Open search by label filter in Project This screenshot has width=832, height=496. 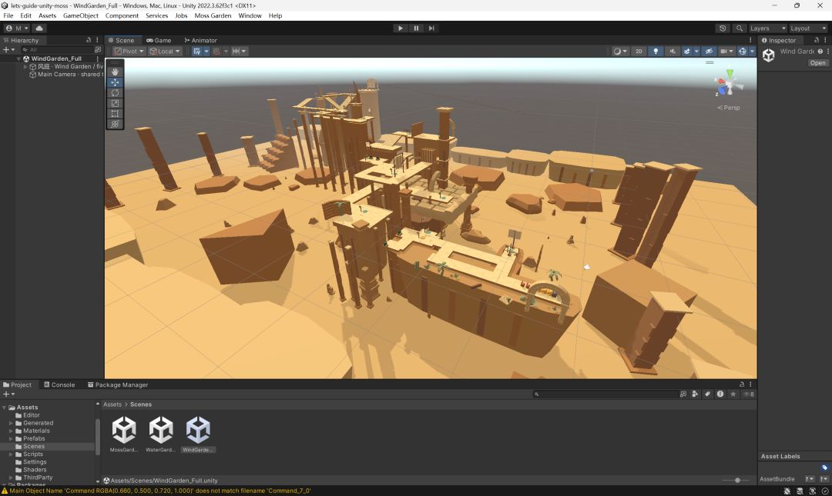pyautogui.click(x=707, y=394)
